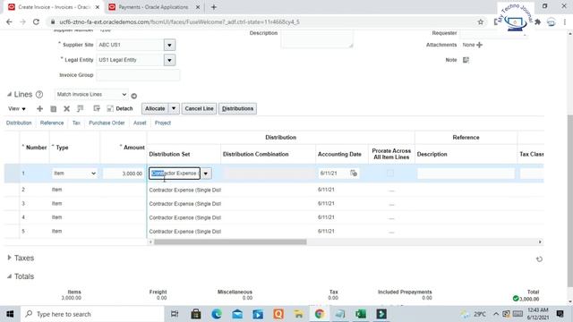This screenshot has height=322, width=573.
Task: Expand the Taxes section
Action: pyautogui.click(x=9, y=258)
